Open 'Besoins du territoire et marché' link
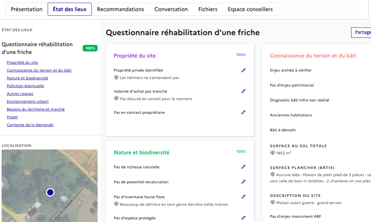The width and height of the screenshot is (371, 222). point(36,109)
